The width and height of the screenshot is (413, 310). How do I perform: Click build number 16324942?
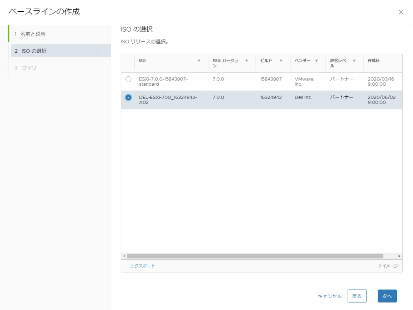271,97
